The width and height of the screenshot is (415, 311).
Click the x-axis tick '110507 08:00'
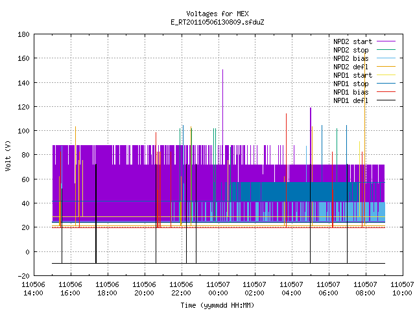pyautogui.click(x=366, y=289)
